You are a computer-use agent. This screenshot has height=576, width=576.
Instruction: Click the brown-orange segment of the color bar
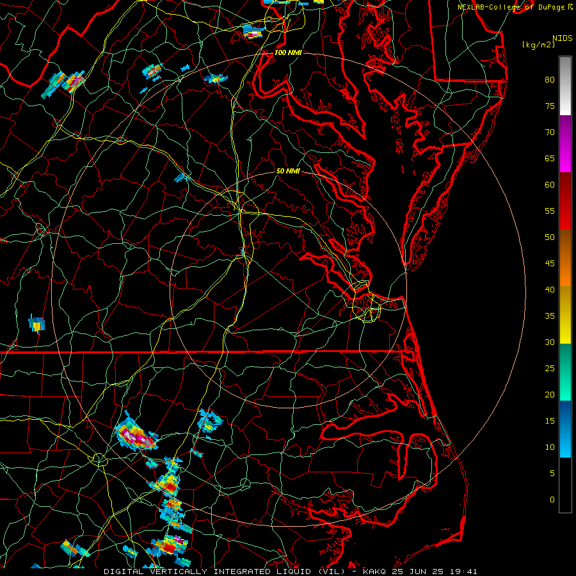coord(565,258)
